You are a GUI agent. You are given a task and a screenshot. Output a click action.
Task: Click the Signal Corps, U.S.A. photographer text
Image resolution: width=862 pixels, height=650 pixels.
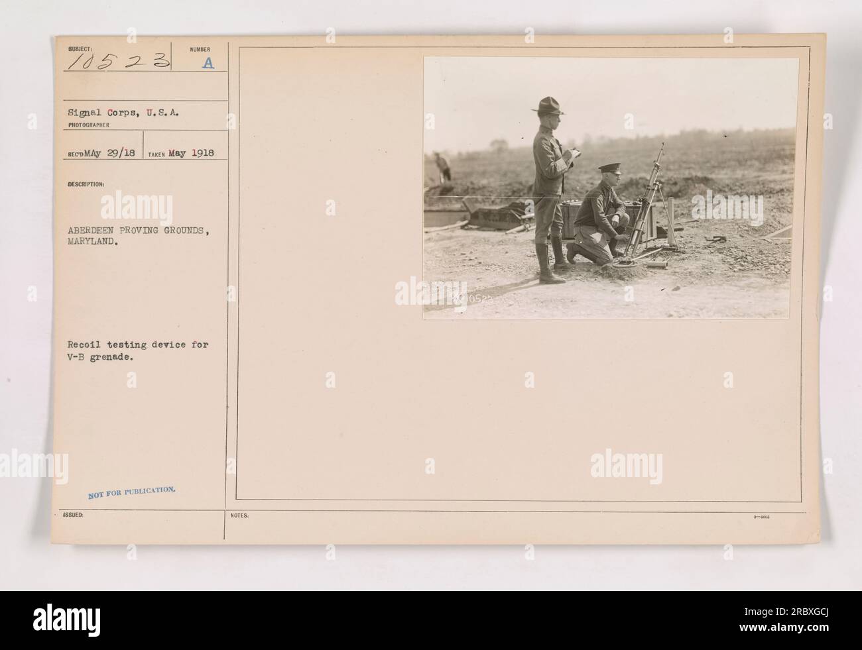pyautogui.click(x=116, y=113)
